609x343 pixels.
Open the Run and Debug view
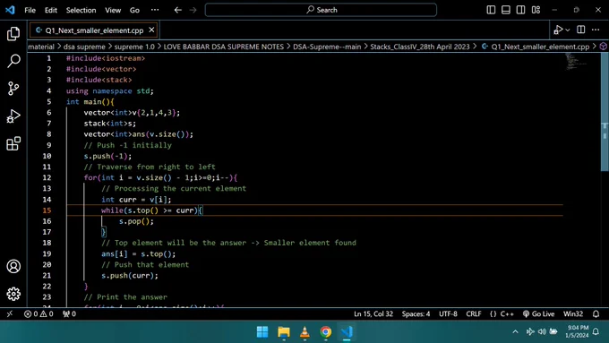[13, 116]
